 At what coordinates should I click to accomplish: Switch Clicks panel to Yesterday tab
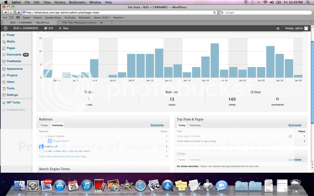pos(195,160)
